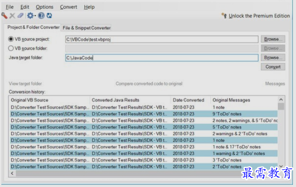Click the horizontal scroll left arrow
This screenshot has height=187, width=296.
click(x=12, y=173)
